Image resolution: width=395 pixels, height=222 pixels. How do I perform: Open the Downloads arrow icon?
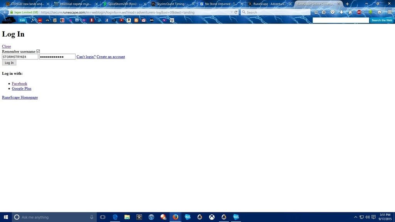coord(341,12)
